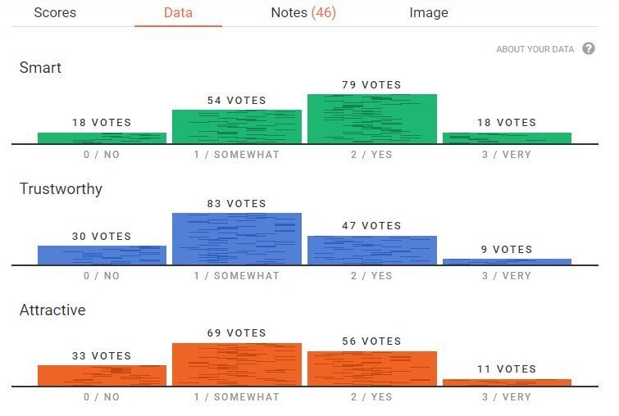Screen dimensions: 619x416
Task: Click the Trustworthy 83 votes blue bar
Action: coord(237,238)
